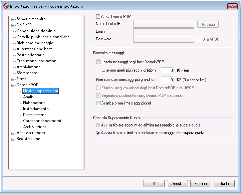Check Lascia messaggi negli host DomainPOP
The width and height of the screenshot is (241, 193).
point(98,62)
